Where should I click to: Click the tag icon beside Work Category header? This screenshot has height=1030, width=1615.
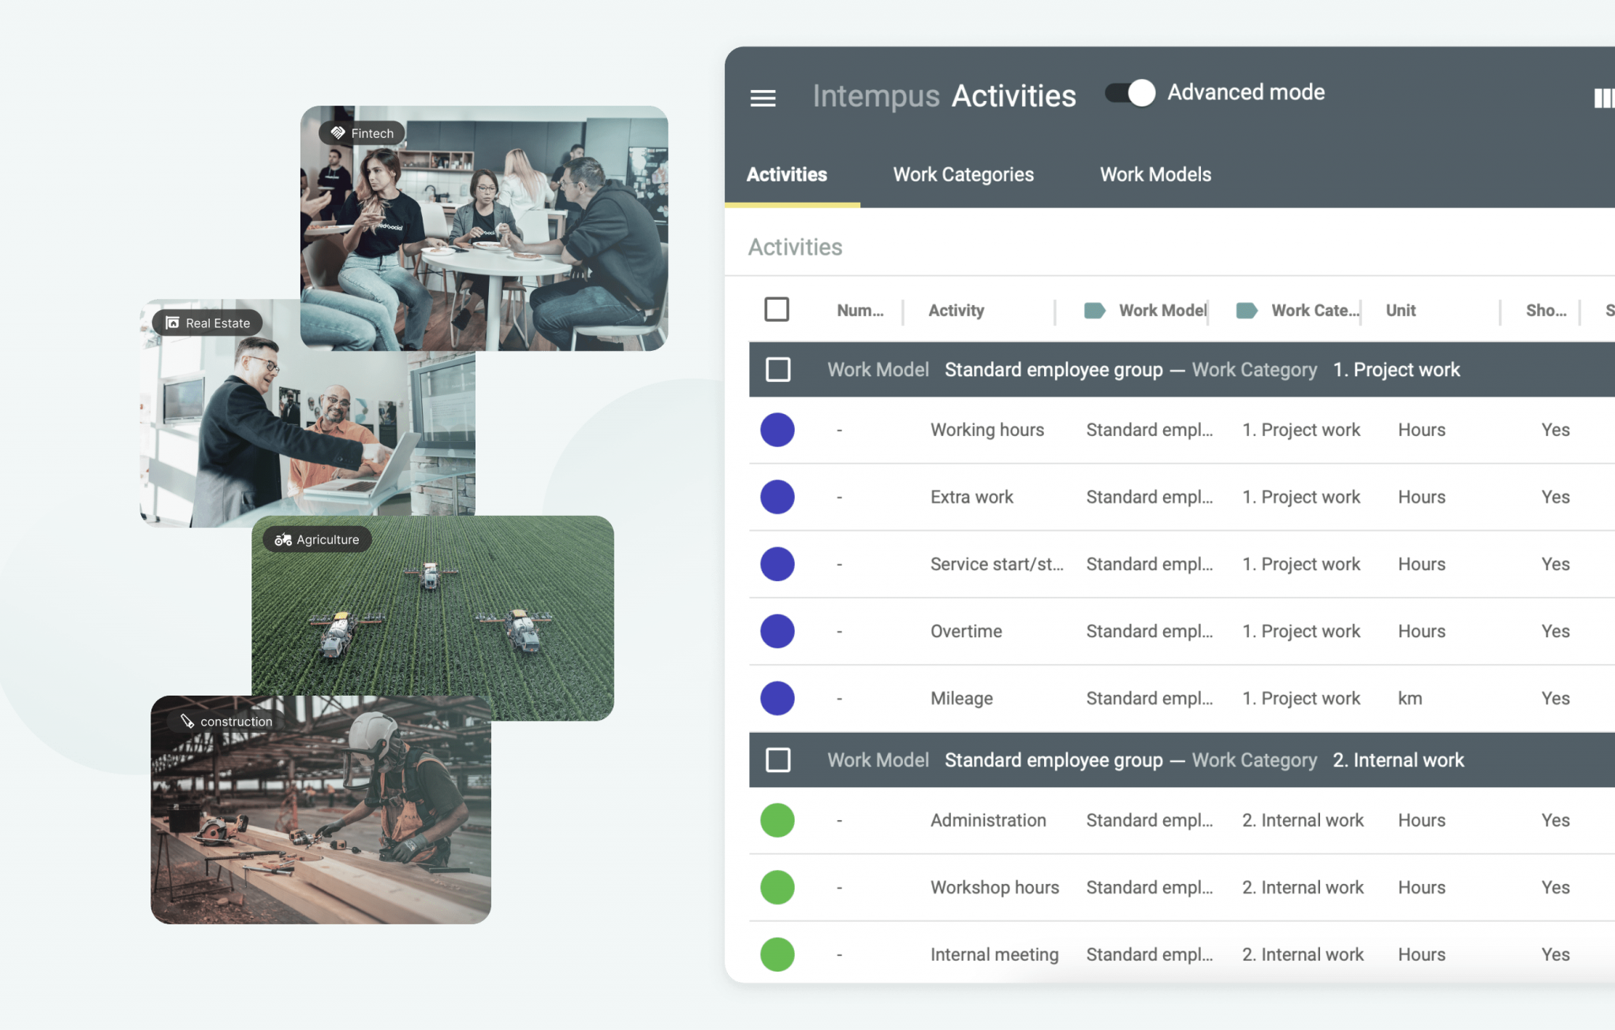point(1246,311)
